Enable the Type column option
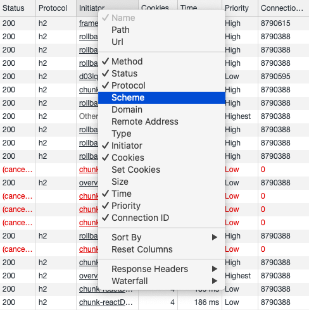Viewport: 309px width, 310px height. point(161,133)
